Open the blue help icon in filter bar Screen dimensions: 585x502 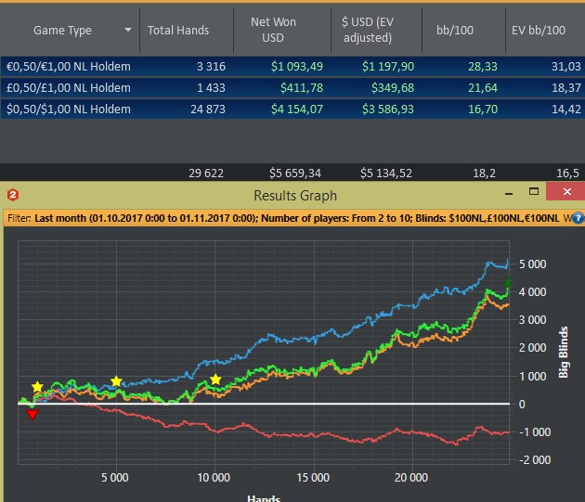click(x=578, y=219)
